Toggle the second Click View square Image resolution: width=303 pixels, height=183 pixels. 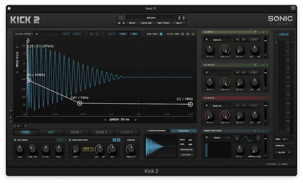click(x=188, y=34)
